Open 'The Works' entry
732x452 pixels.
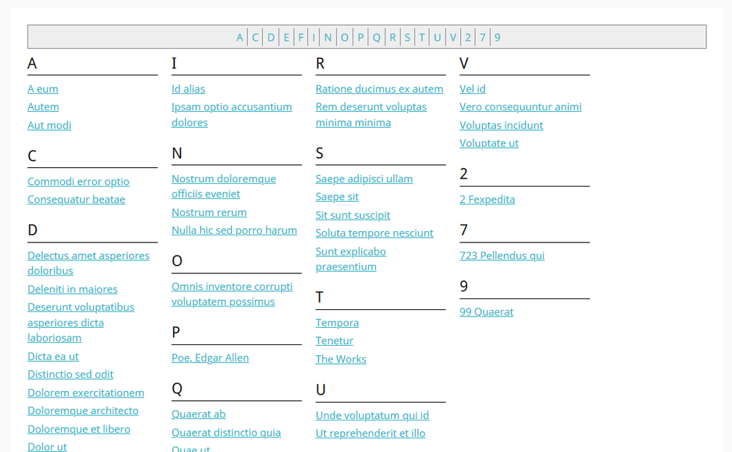[341, 359]
